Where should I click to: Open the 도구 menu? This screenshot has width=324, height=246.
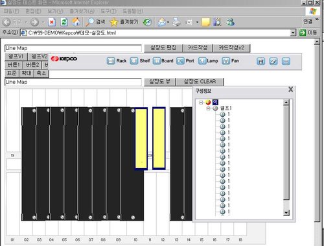point(108,11)
